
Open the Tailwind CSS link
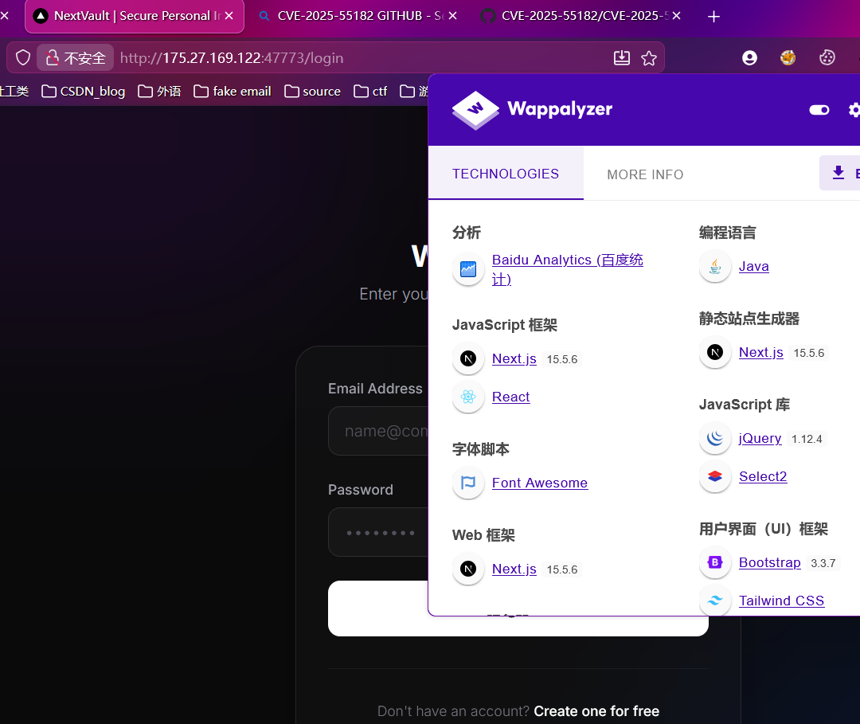pos(781,601)
